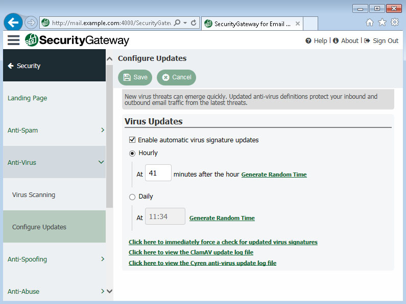Select Configure Updates submenu item
Screen dimensions: 406x304
[x=54, y=227]
